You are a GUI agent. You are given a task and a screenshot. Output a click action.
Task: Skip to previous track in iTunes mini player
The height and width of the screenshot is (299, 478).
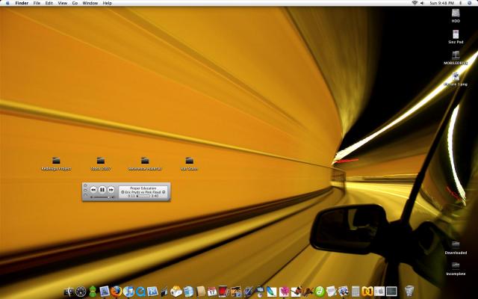(93, 190)
